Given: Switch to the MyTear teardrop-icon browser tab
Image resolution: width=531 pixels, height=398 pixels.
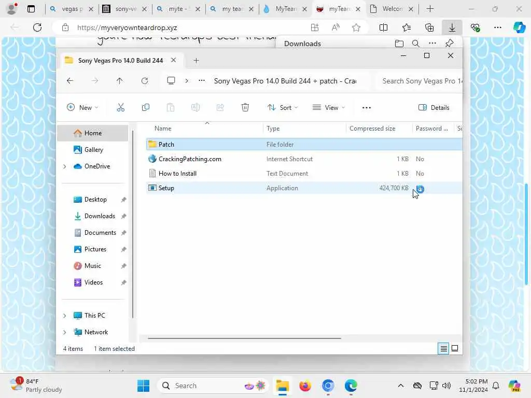Looking at the screenshot, I should [x=285, y=9].
